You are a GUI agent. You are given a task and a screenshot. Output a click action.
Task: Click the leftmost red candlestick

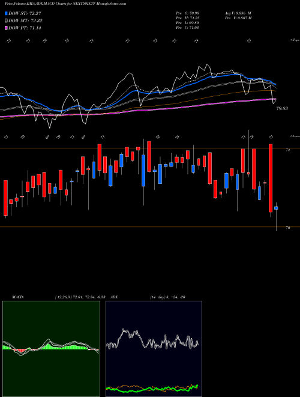(x=5, y=198)
